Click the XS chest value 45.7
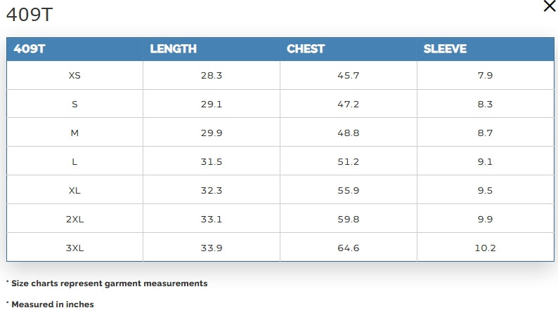 pos(349,75)
